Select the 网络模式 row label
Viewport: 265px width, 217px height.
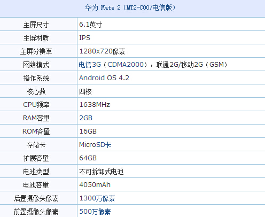tap(36, 65)
